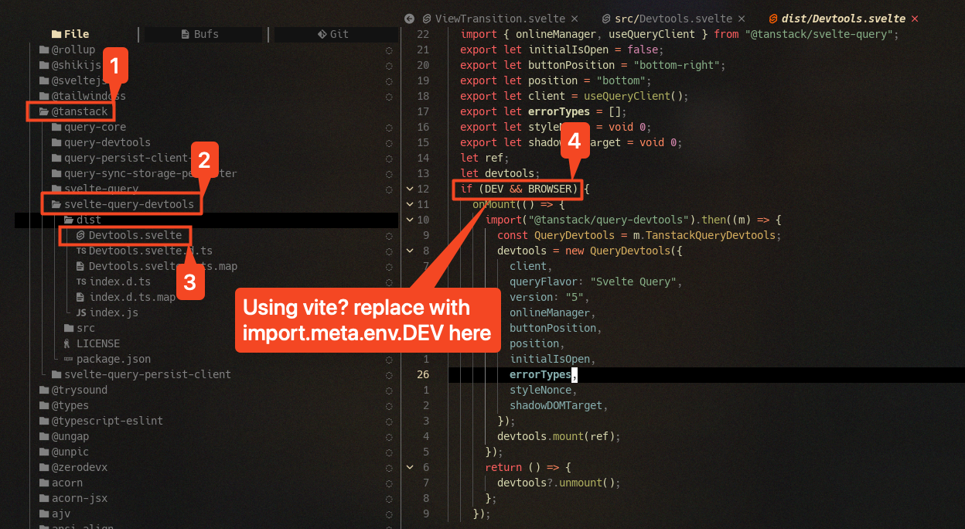Click the git status marker on @unpic row
965x529 pixels.
coord(389,452)
